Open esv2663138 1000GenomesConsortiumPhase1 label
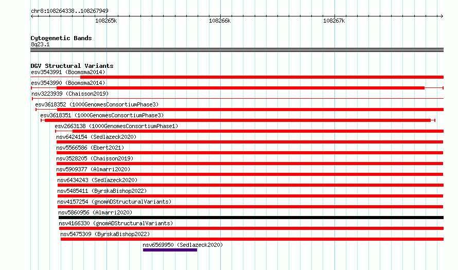Screen dimensions: 458x270 116,126
